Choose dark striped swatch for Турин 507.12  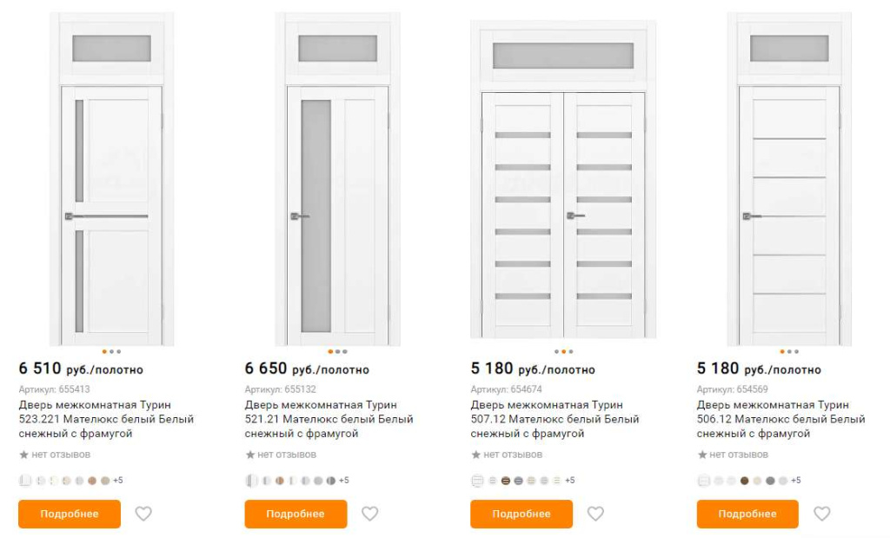point(505,481)
